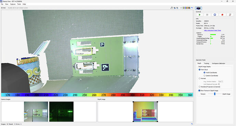Screen dimensions: 236x126
Task: Click the Frame Time value in Info
Action: coord(210,26)
